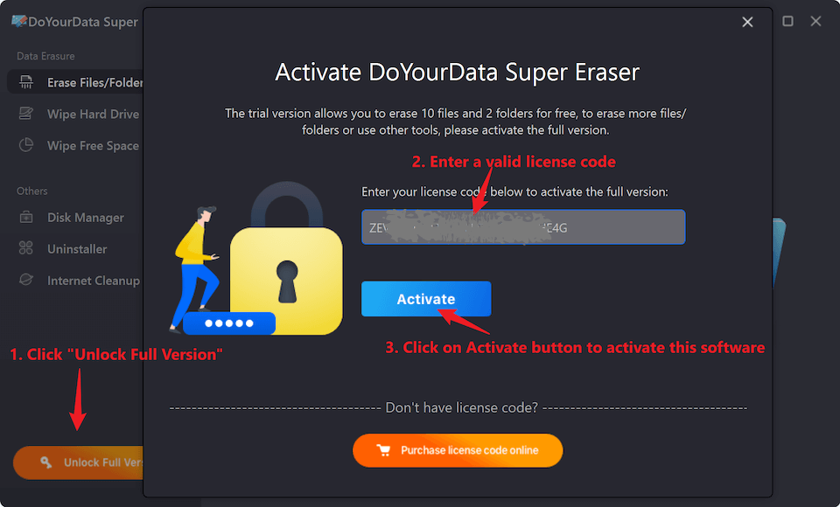Click the pie-chart Wipe Free Space icon
Image resolution: width=840 pixels, height=507 pixels.
[26, 146]
